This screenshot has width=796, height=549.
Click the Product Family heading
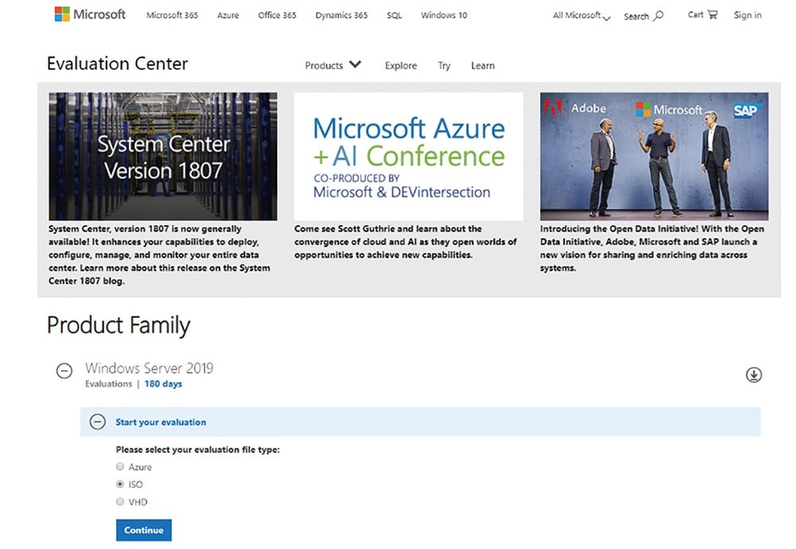(119, 325)
